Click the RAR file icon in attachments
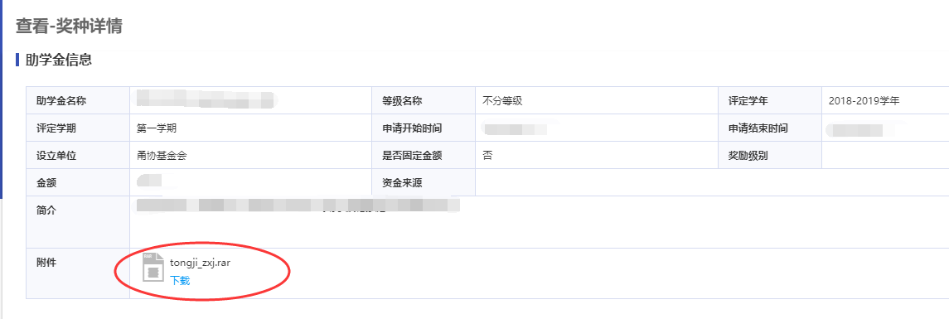This screenshot has height=319, width=949. 153,268
